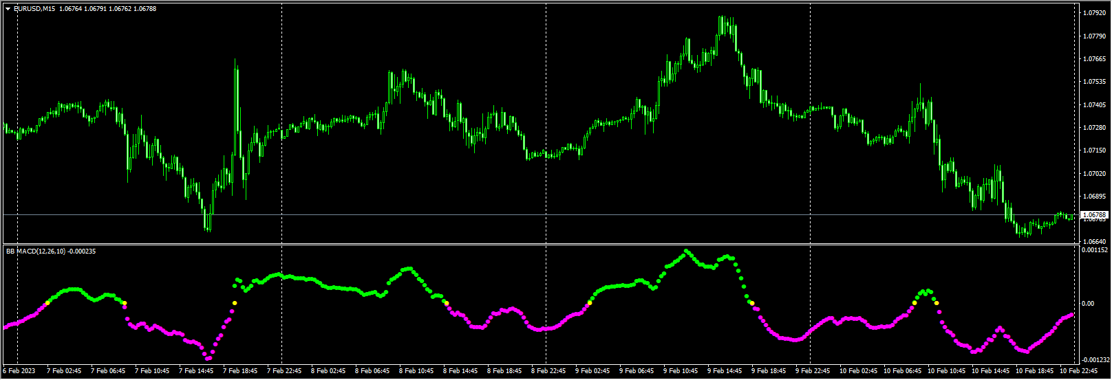The image size is (1112, 380).
Task: Click the 9 Feb 06:45 time label
Action: (636, 371)
